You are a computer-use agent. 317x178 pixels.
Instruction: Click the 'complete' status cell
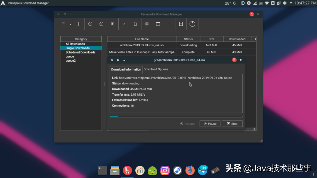(x=188, y=52)
